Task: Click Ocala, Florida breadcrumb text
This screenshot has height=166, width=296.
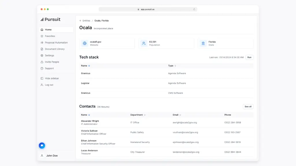Action: (x=101, y=21)
